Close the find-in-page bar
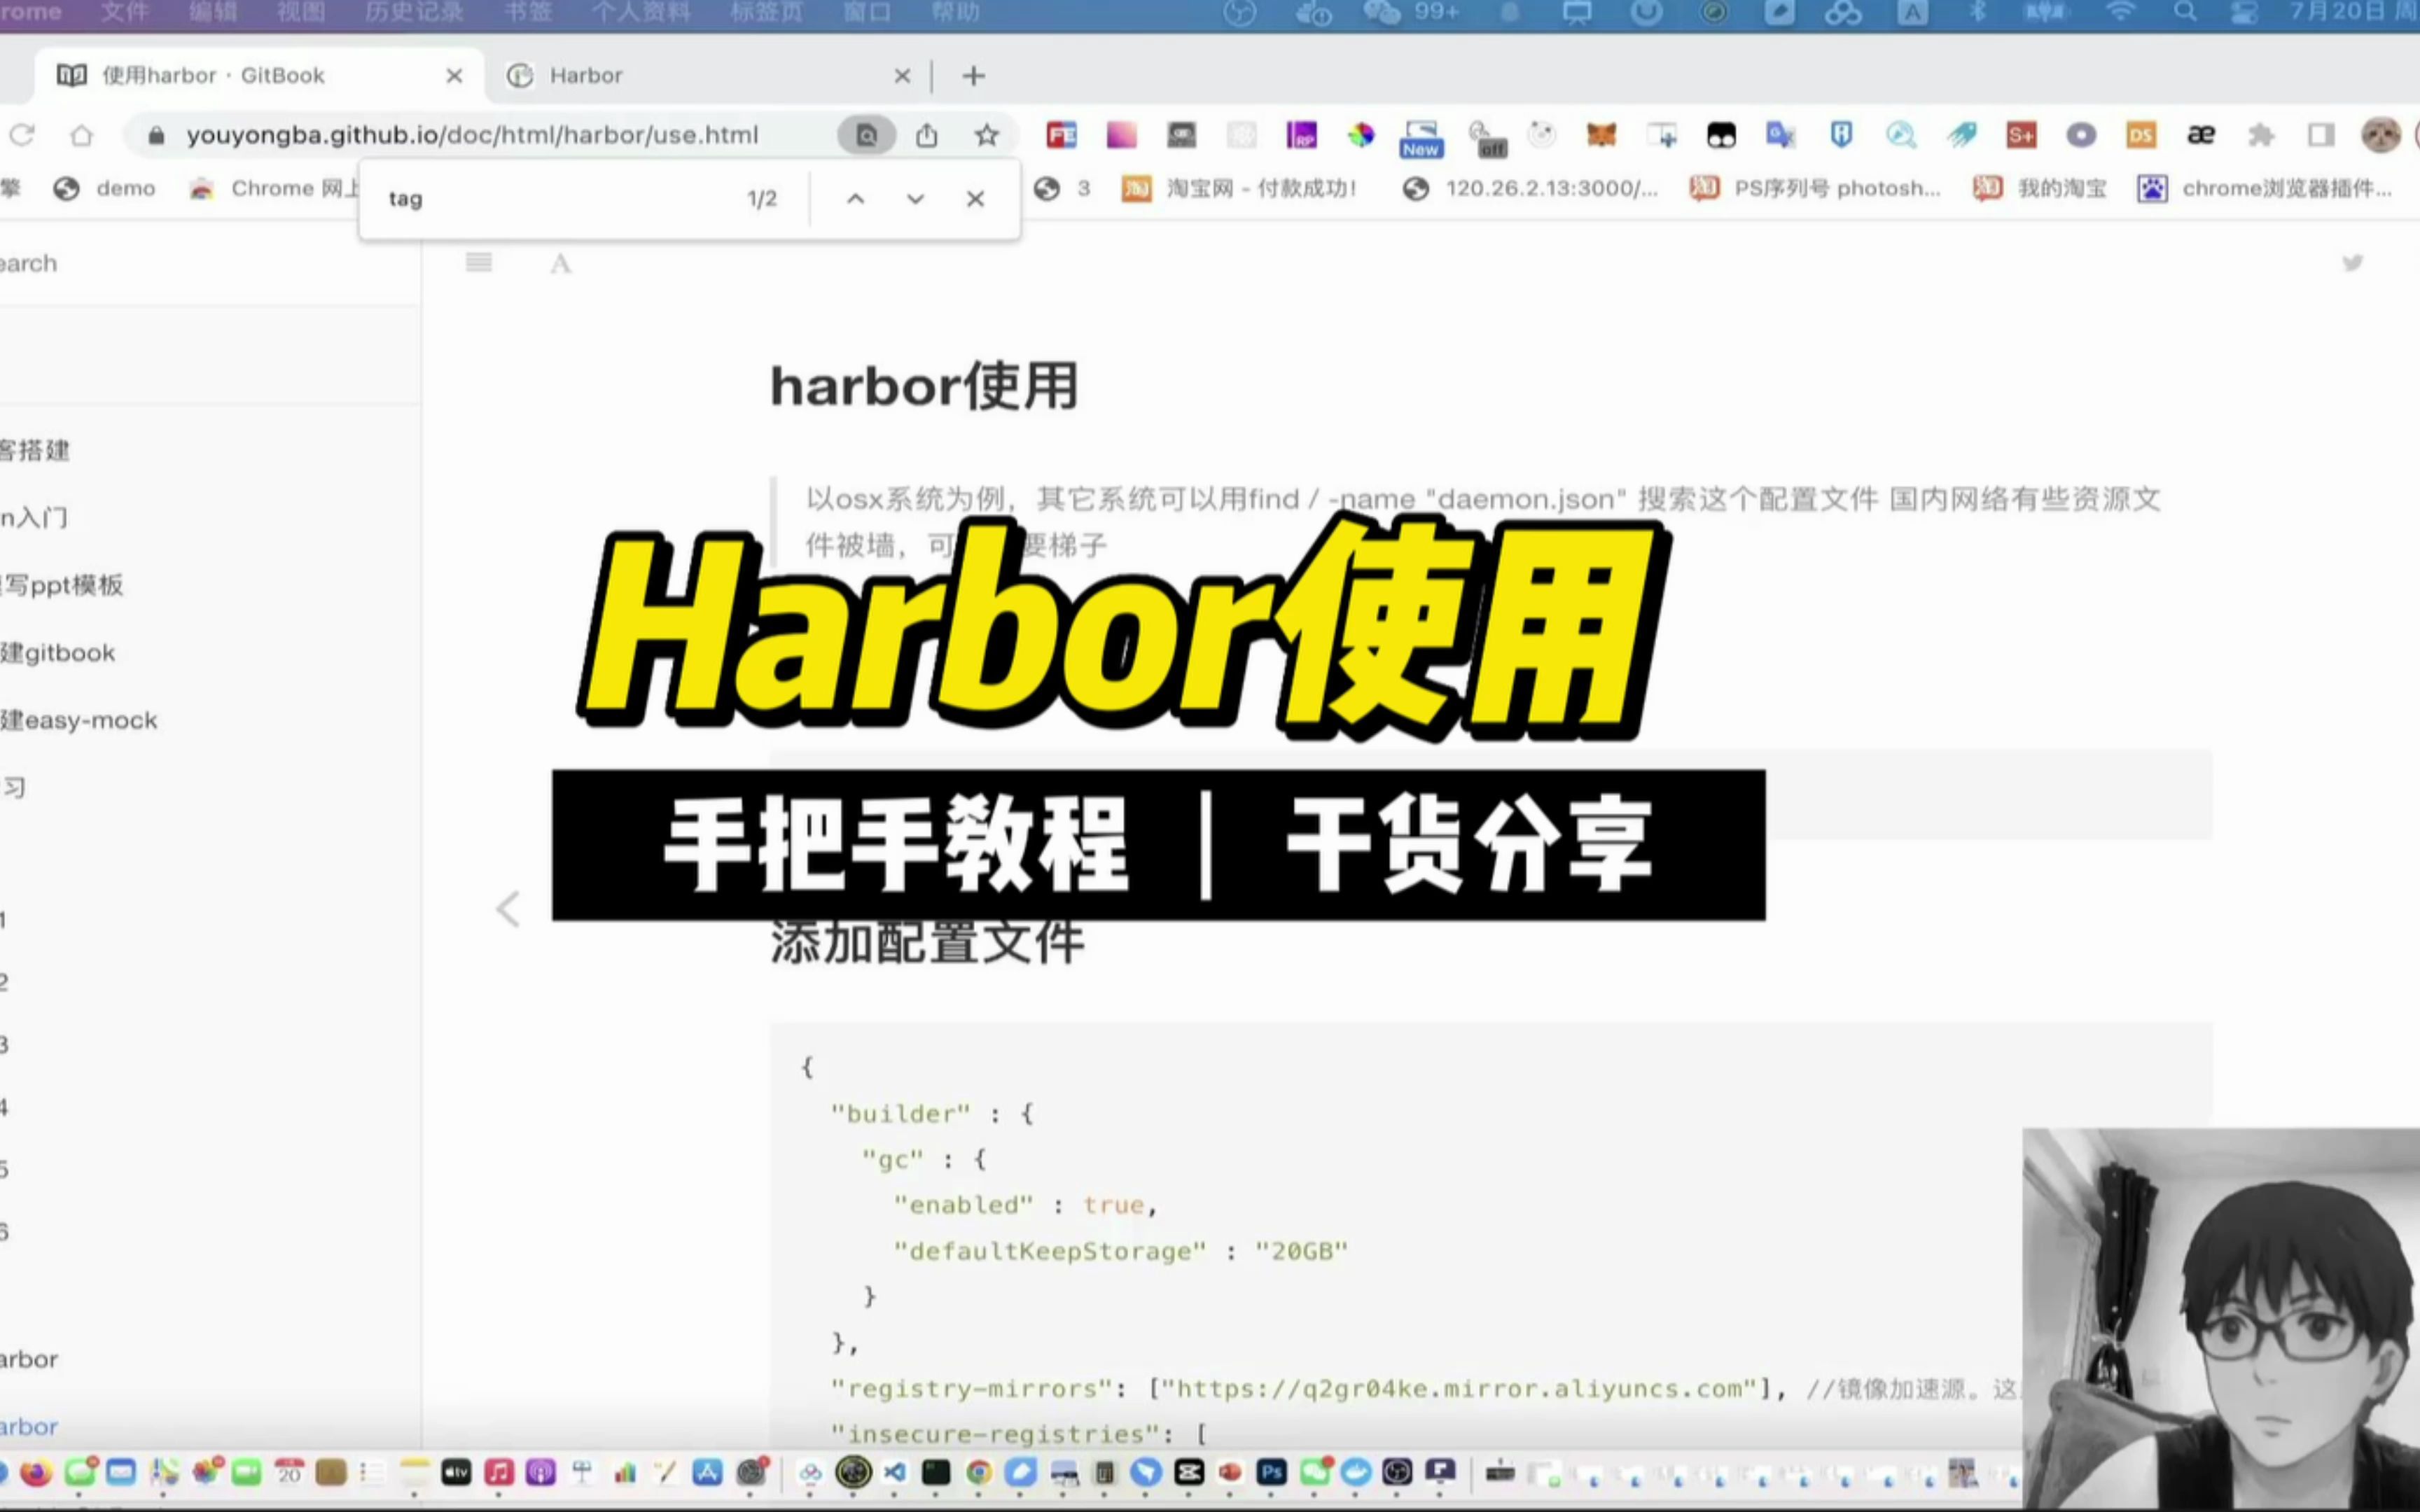 coord(975,198)
